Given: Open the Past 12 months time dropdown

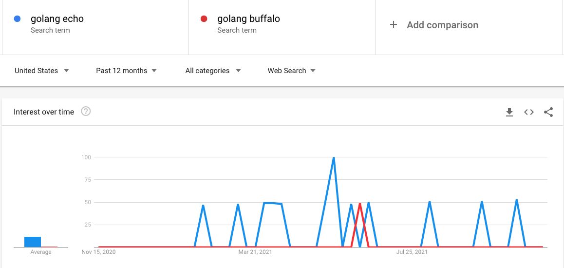Looking at the screenshot, I should 126,71.
